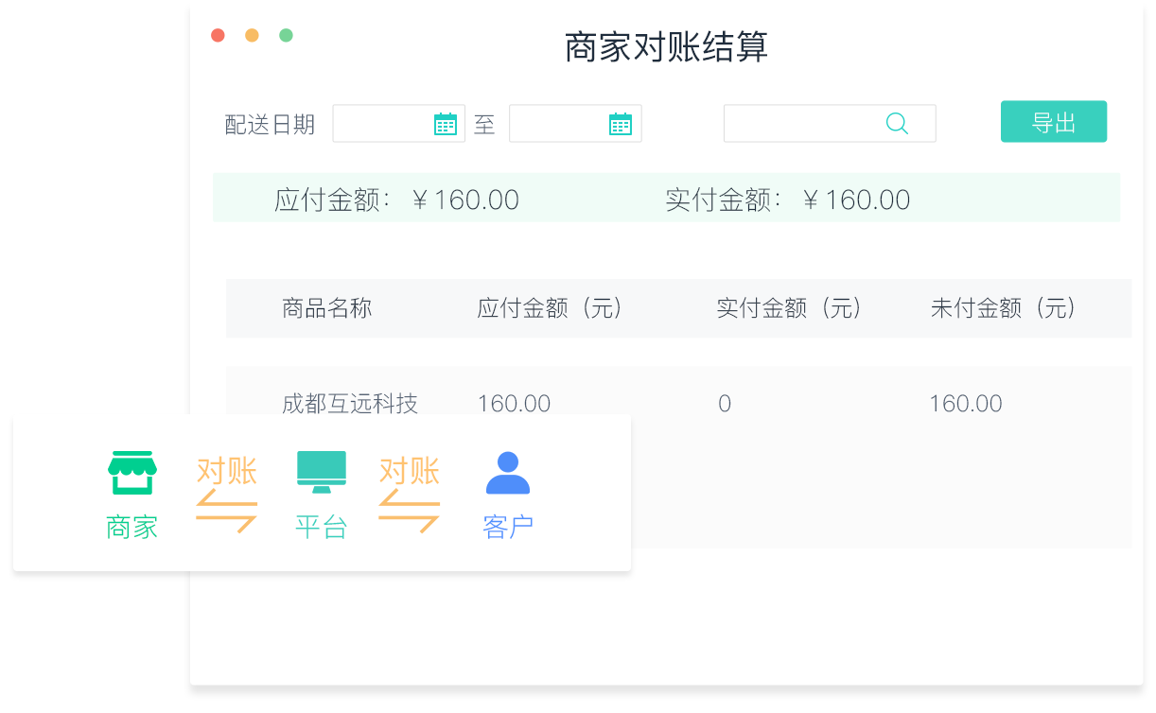Click the start date input field
Screen dimensions: 1156x713
[388, 123]
